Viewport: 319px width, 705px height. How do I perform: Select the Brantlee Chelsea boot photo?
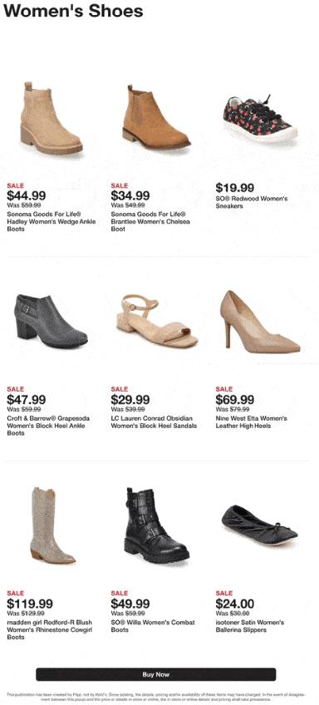(x=156, y=117)
